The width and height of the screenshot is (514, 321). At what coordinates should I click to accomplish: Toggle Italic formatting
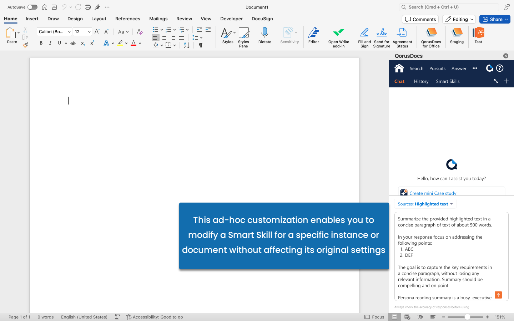pyautogui.click(x=50, y=43)
